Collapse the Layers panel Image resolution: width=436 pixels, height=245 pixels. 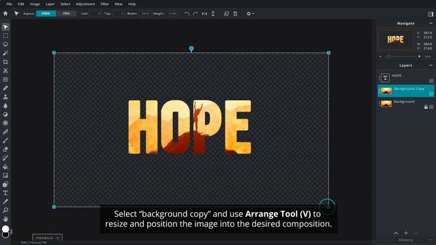coord(431,65)
